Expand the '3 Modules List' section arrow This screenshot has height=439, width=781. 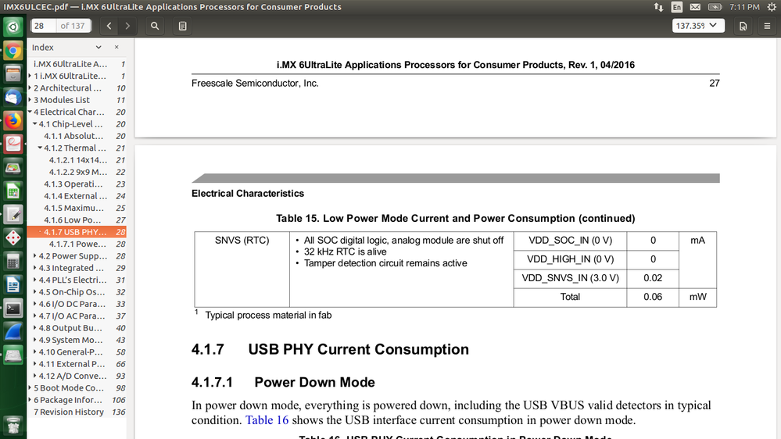(x=30, y=99)
